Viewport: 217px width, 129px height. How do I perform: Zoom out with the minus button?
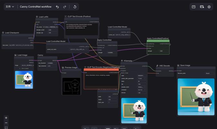click(x=6, y=123)
